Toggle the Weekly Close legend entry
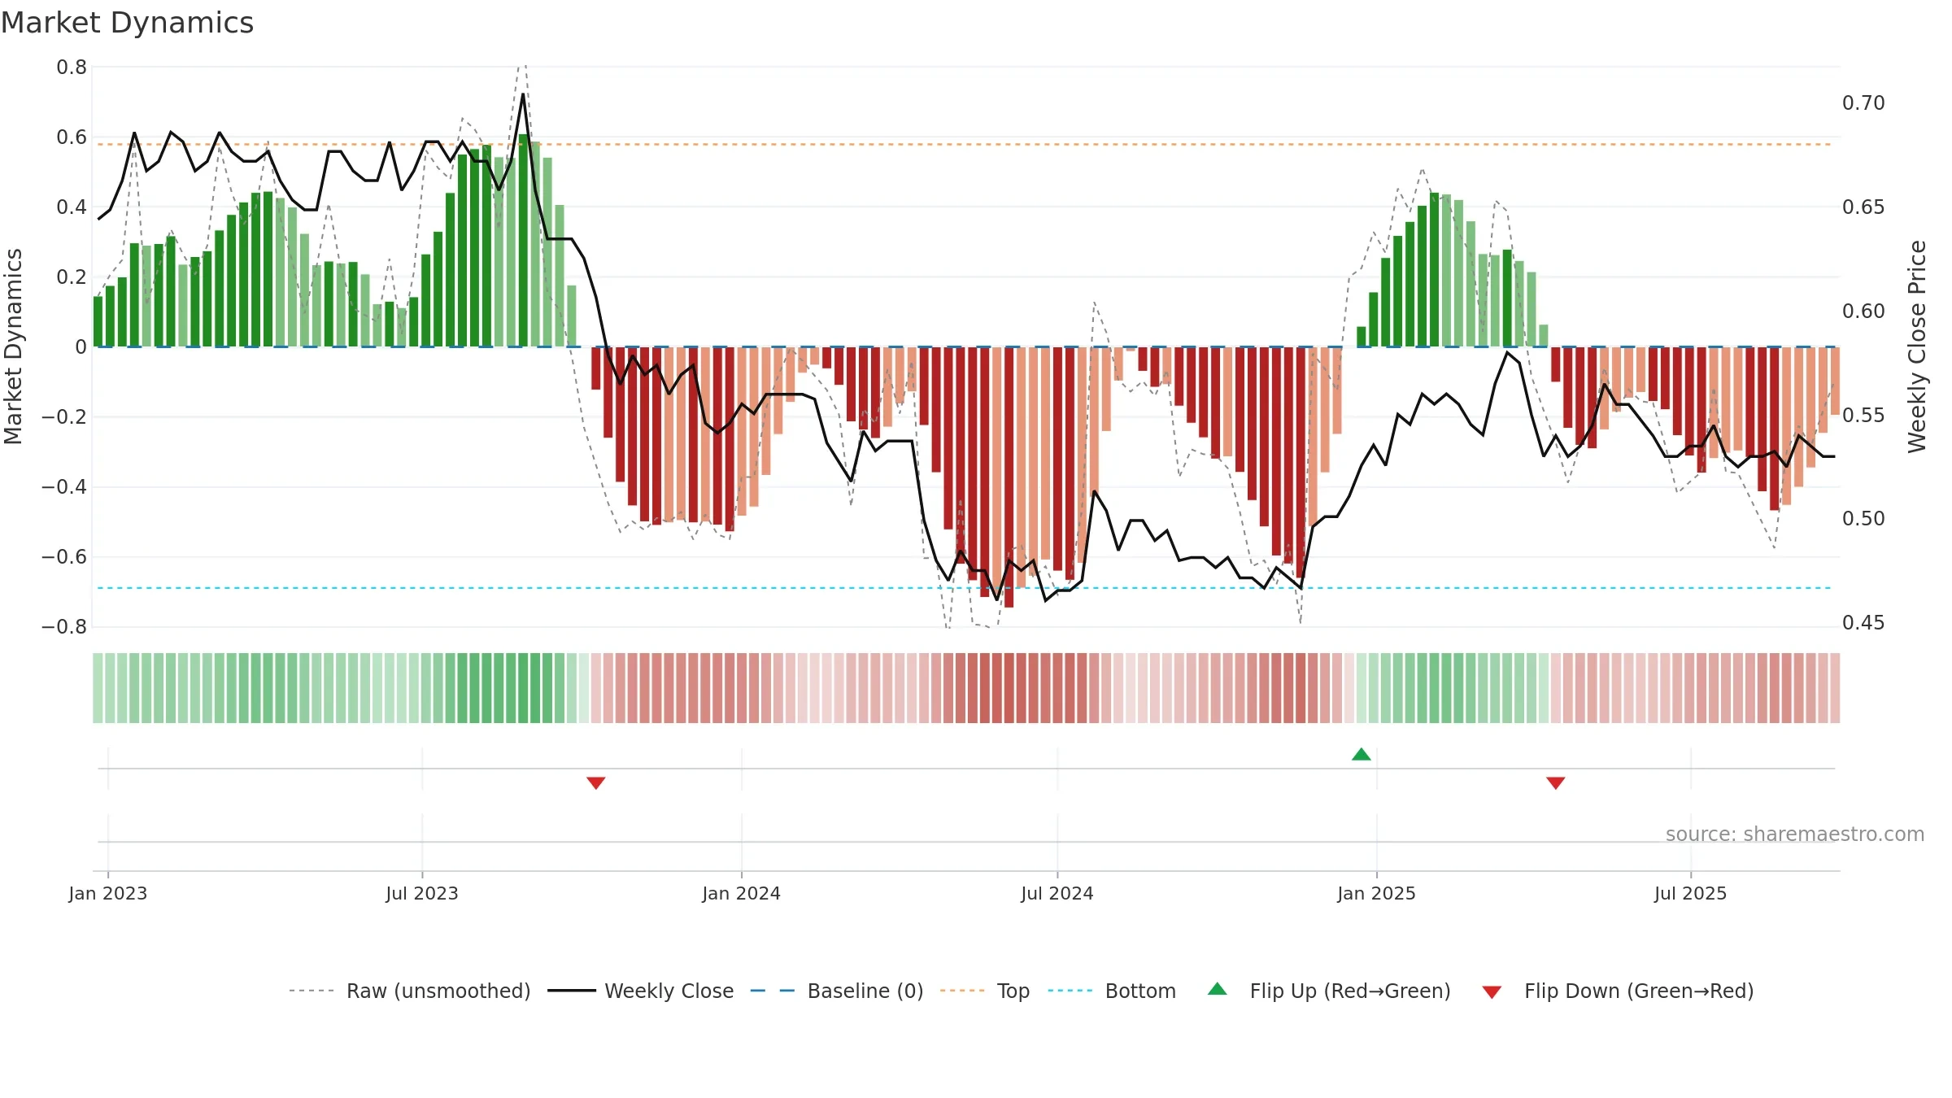Viewport: 1952px width, 1098px height. click(x=641, y=991)
